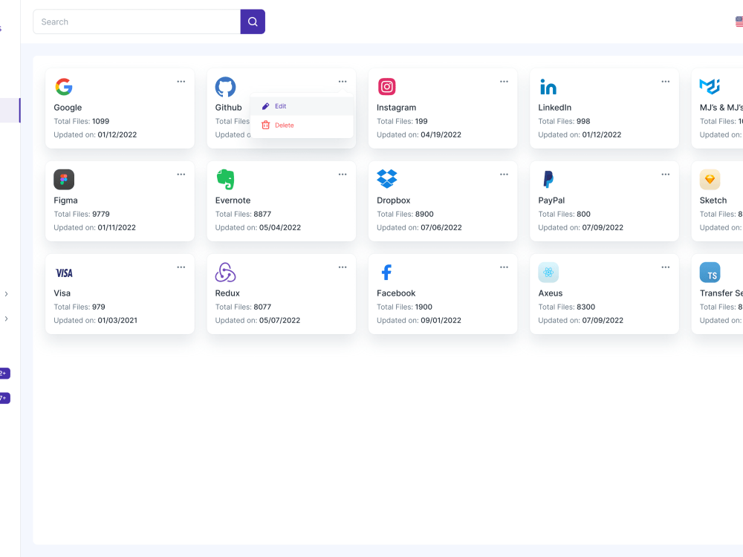The image size is (743, 557).
Task: Click PayPal 'Total Files: 800' text
Action: point(565,214)
